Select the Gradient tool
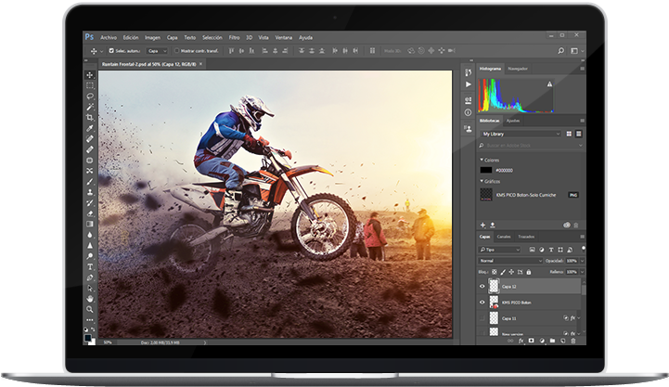This screenshot has width=669, height=387. 90,224
